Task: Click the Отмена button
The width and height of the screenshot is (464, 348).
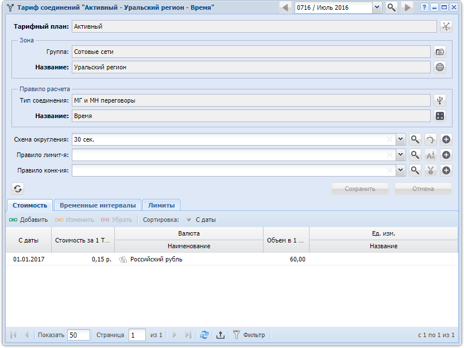Action: point(423,189)
